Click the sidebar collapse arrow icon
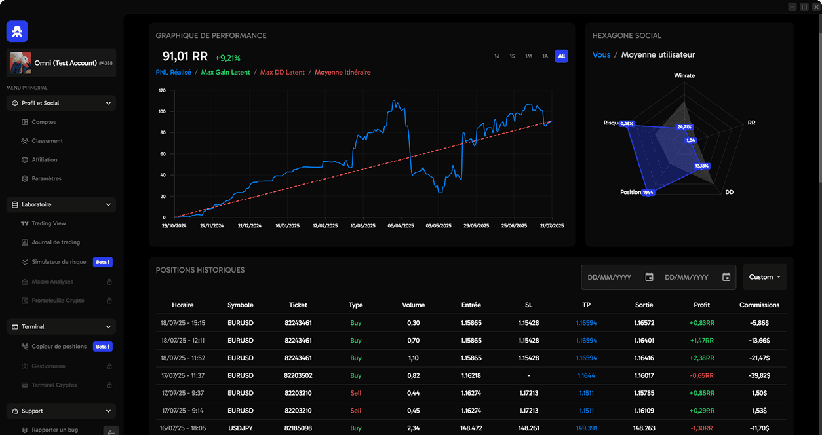Screen dimensions: 822x435 [x=111, y=430]
